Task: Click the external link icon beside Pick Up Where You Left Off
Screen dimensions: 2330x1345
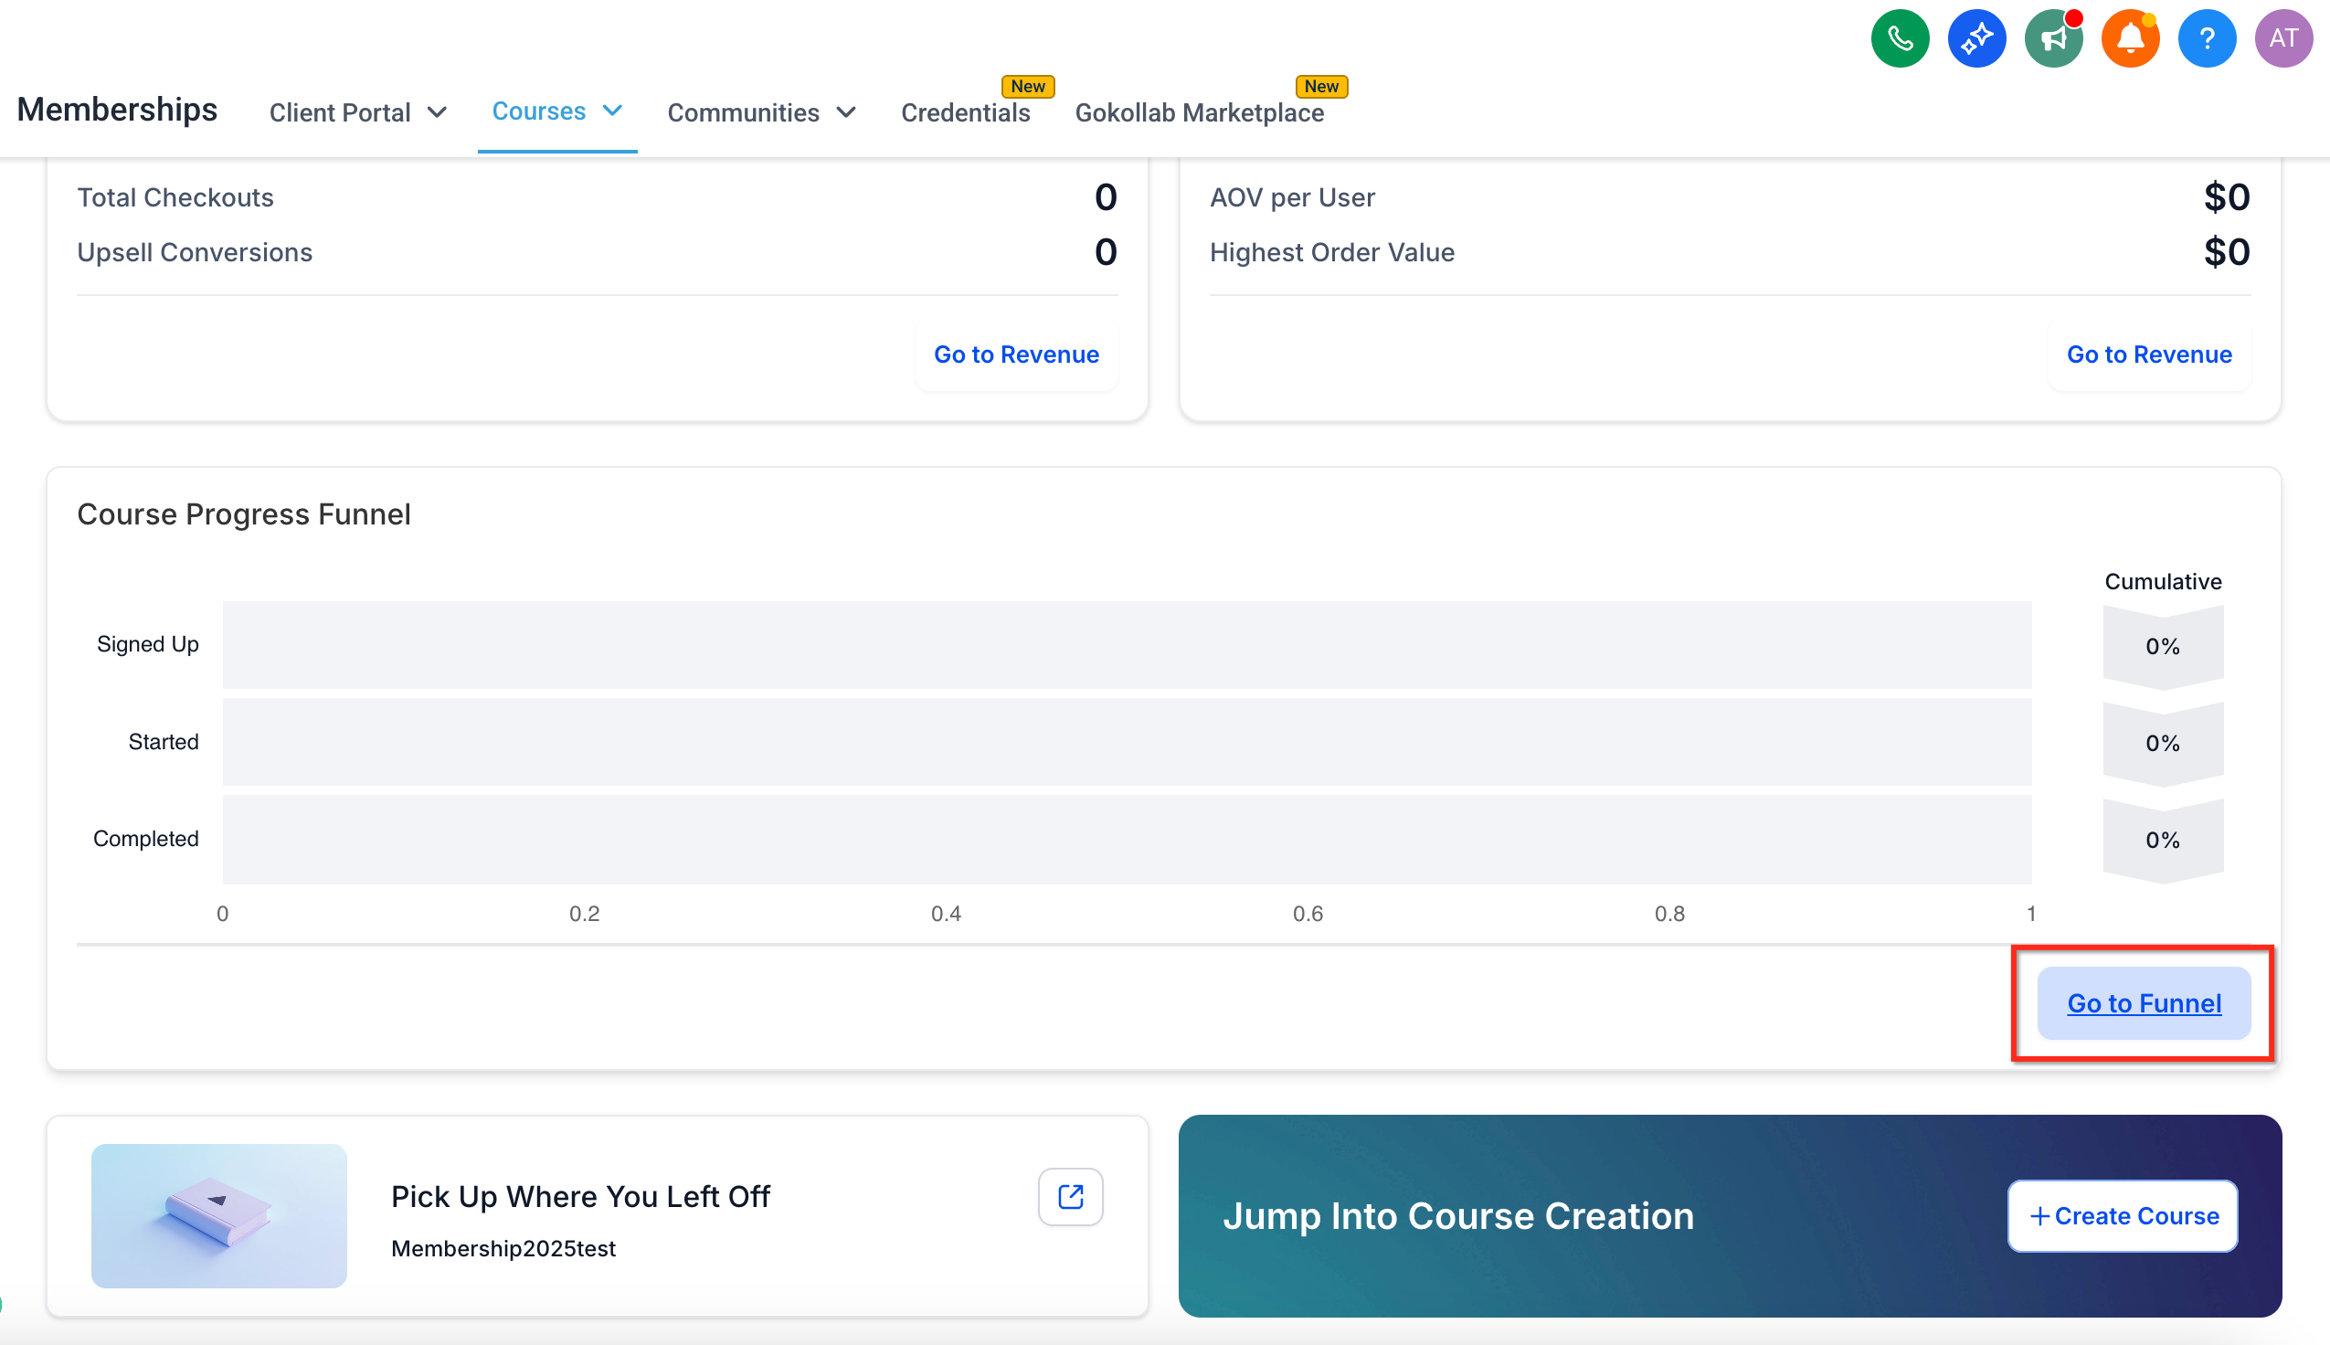Action: pos(1069,1196)
